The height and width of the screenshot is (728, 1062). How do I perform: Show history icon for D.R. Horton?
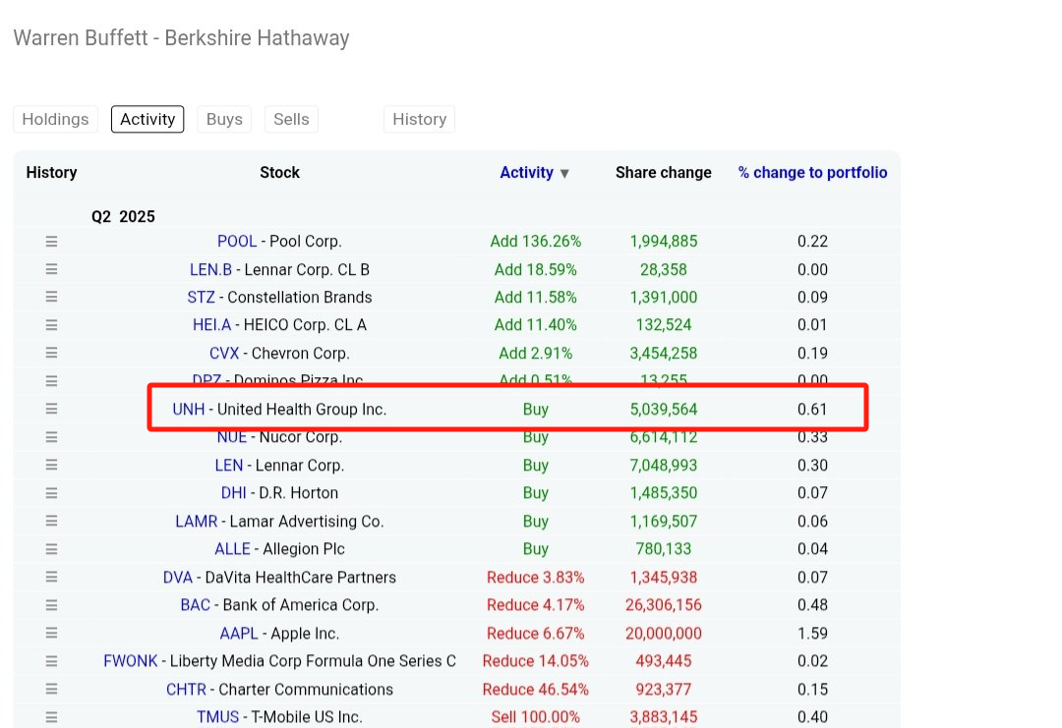[51, 493]
